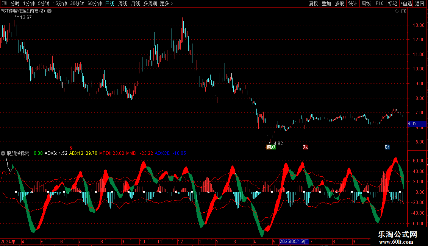Click the 4.92 low price annotation
The width and height of the screenshot is (428, 246).
click(278, 143)
